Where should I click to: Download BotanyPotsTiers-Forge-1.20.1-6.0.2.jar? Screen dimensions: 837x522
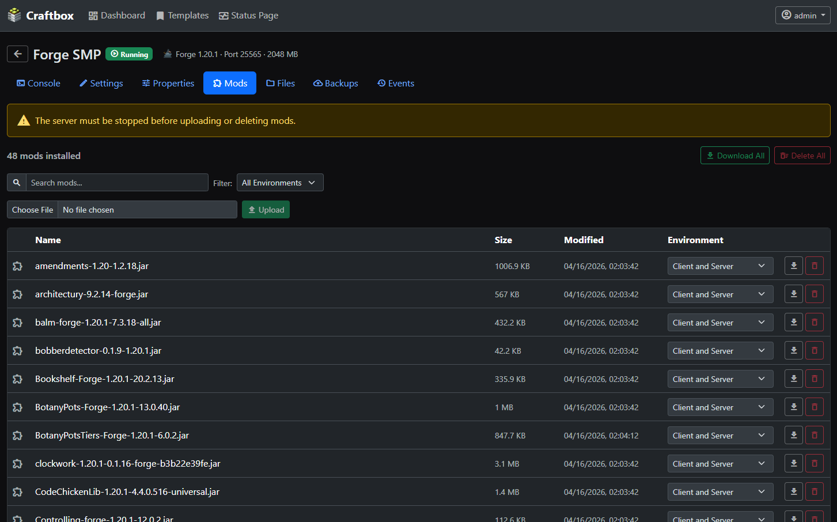click(x=794, y=435)
